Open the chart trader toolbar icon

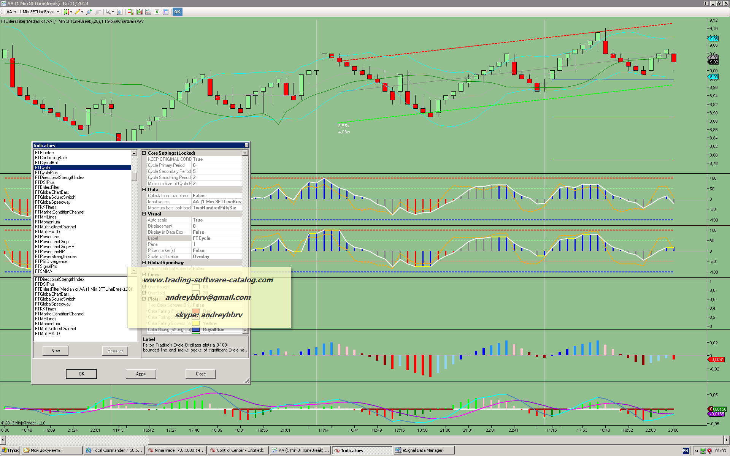[130, 12]
